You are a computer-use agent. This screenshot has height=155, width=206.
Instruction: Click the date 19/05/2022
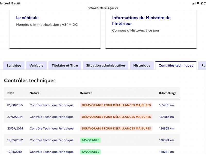(15, 140)
